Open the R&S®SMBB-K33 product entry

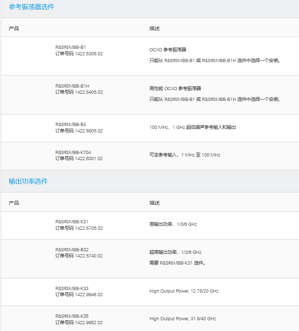(x=72, y=288)
